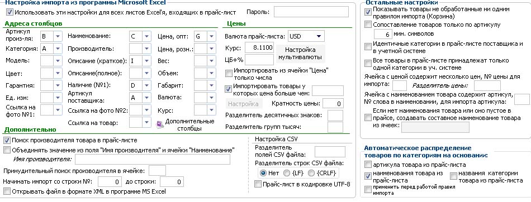Focus the Разделитель цены input field
531x202 pixels.
[487, 85]
